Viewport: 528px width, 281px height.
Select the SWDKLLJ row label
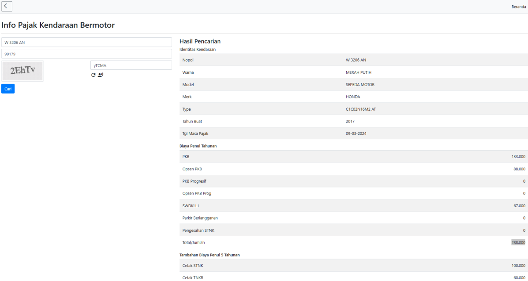coord(191,205)
